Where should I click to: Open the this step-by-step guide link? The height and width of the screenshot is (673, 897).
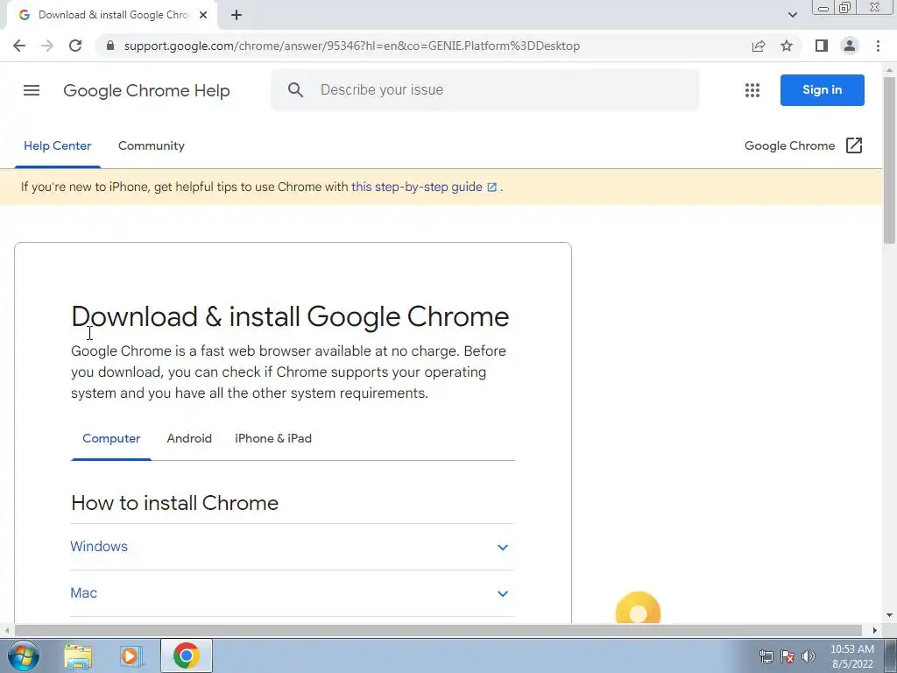click(424, 187)
